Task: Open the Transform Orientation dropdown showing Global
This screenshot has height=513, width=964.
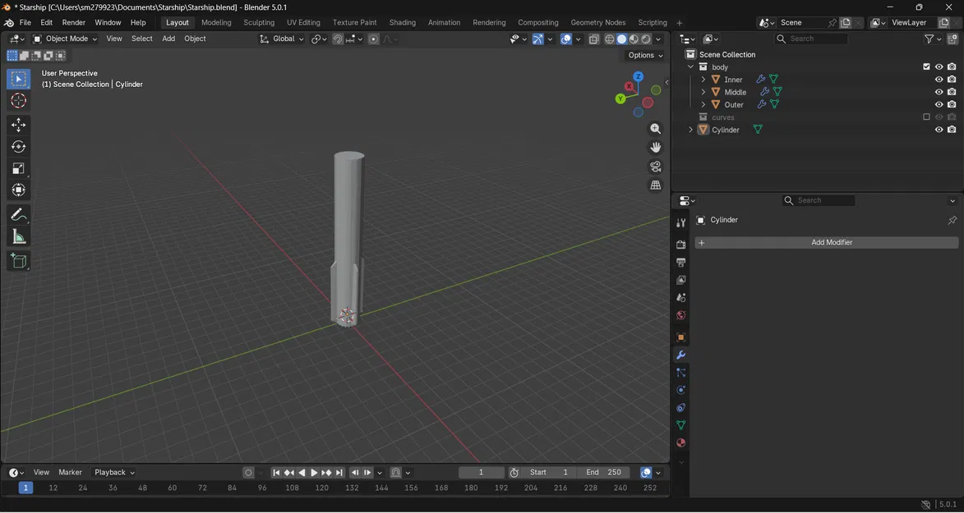Action: tap(285, 39)
